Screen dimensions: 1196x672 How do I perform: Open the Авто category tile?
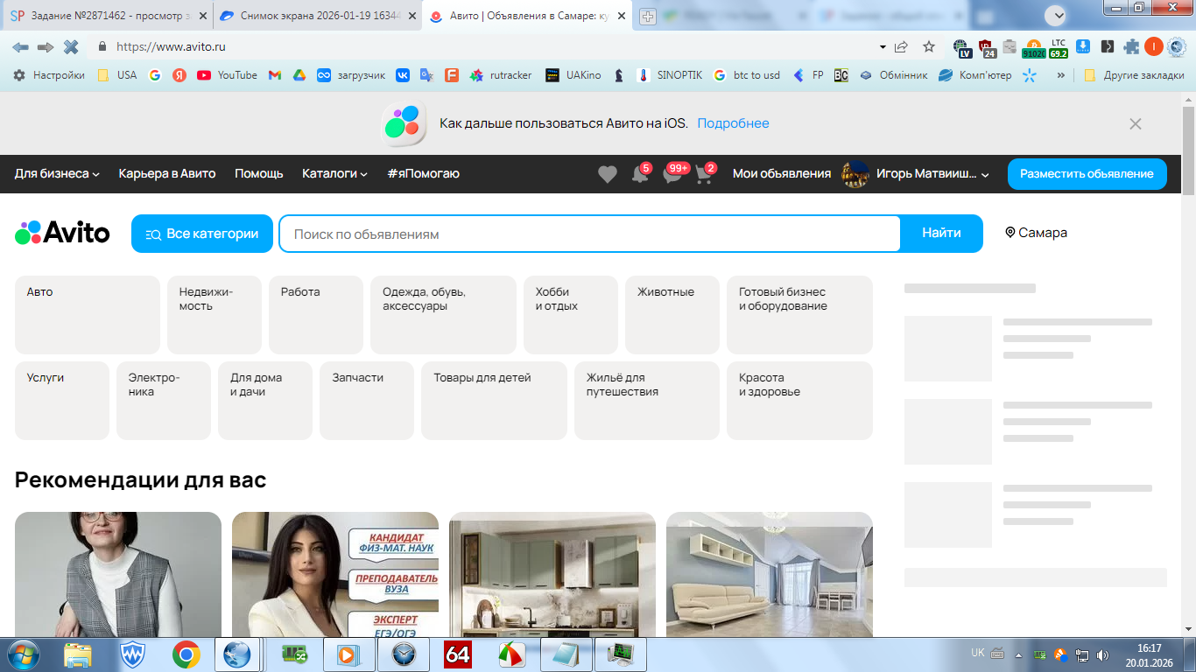pyautogui.click(x=88, y=315)
